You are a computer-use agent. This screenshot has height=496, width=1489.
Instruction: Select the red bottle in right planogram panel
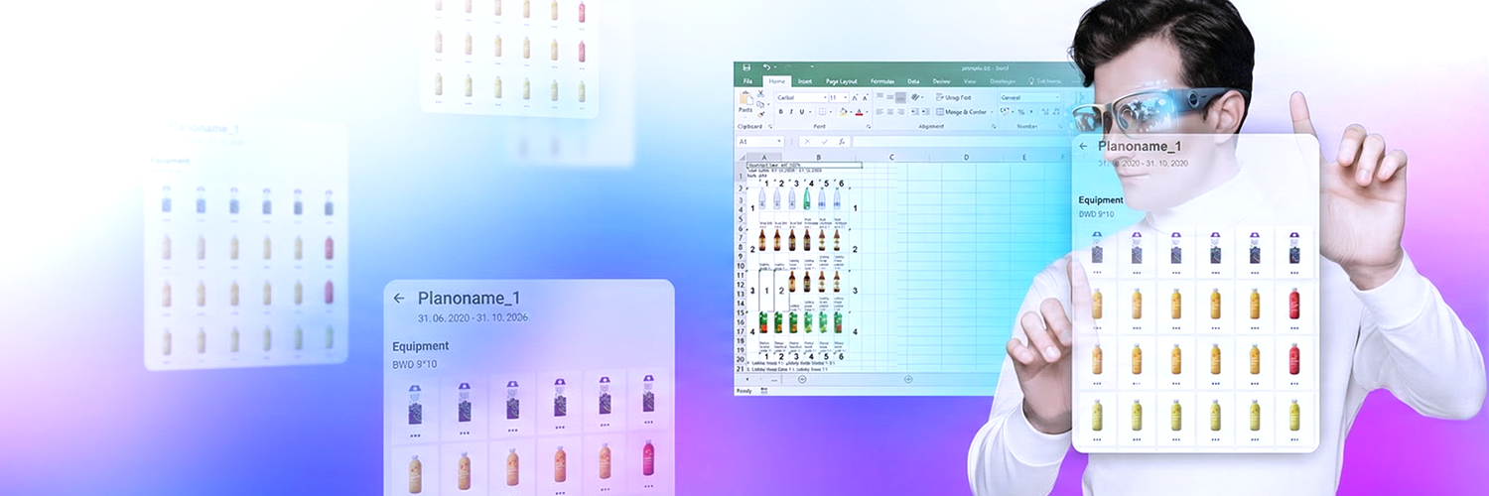(1294, 305)
